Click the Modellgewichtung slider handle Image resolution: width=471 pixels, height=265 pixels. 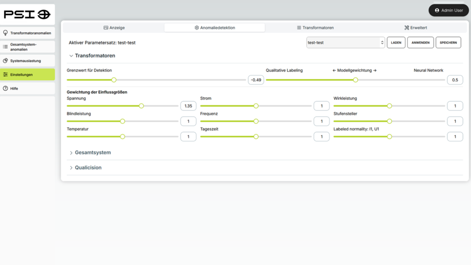tap(355, 80)
